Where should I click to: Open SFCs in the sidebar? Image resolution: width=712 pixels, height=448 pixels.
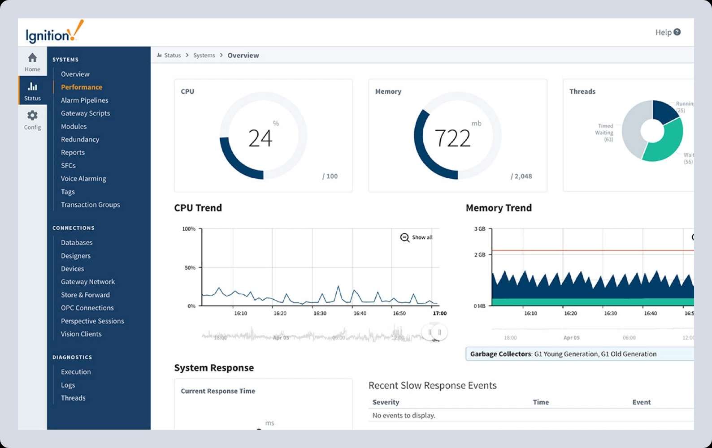click(68, 165)
